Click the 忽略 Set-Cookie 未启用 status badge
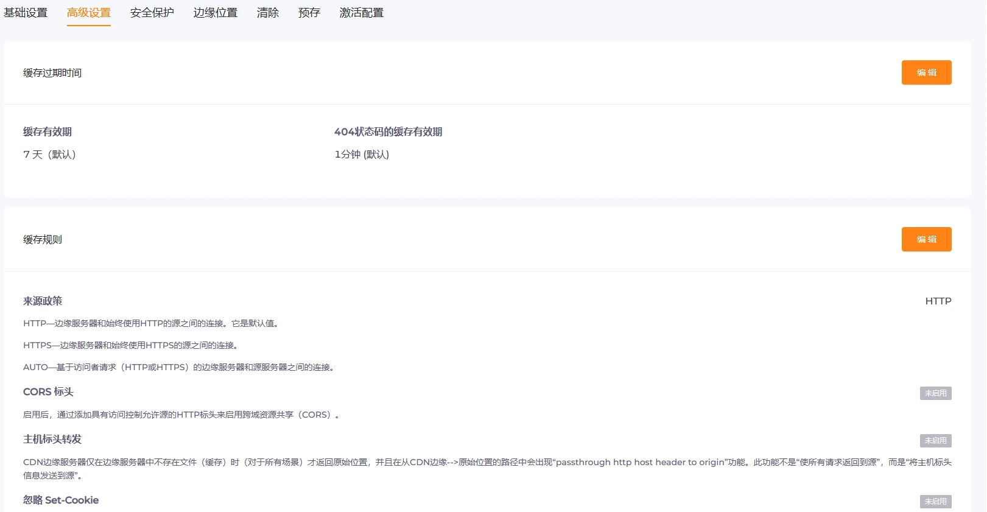Screen dimensions: 987x512 tap(935, 502)
